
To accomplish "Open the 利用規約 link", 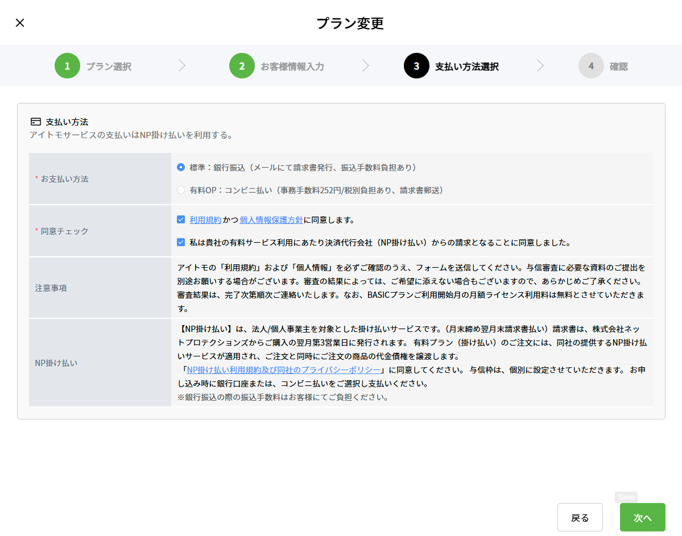I will click(205, 220).
